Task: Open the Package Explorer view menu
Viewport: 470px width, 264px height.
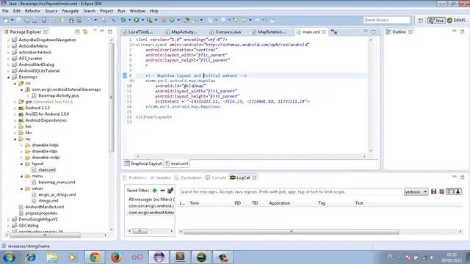Action: [95, 31]
